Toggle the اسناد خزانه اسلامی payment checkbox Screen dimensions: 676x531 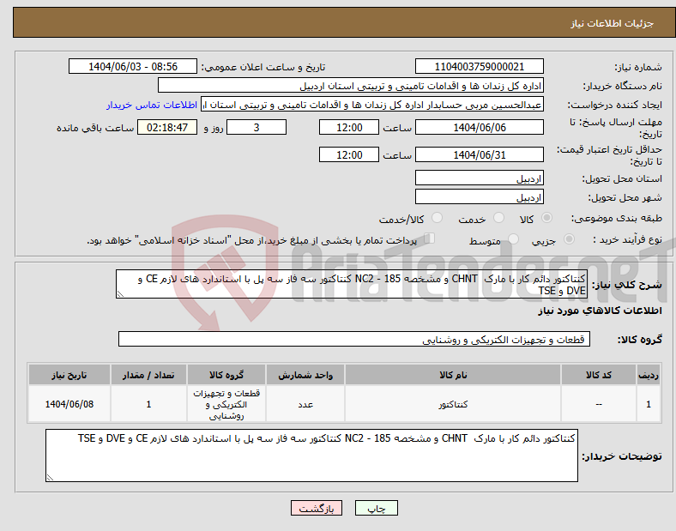click(429, 238)
